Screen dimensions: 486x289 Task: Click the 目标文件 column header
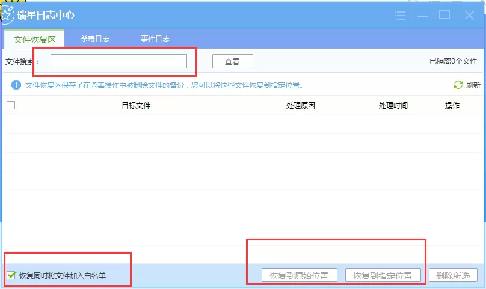click(136, 106)
